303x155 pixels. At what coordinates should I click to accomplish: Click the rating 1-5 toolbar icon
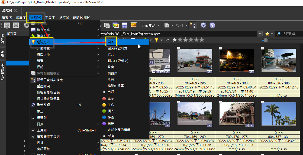tap(167, 25)
